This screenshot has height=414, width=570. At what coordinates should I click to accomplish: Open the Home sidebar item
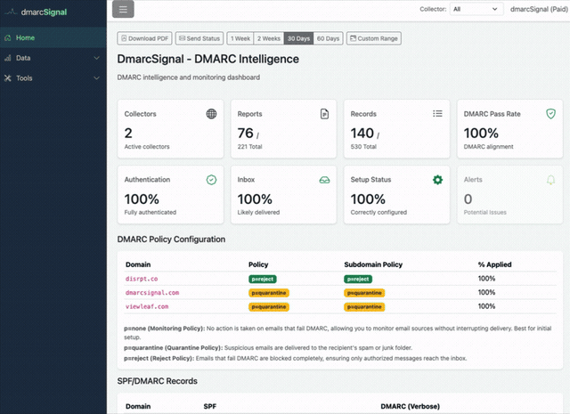click(53, 37)
